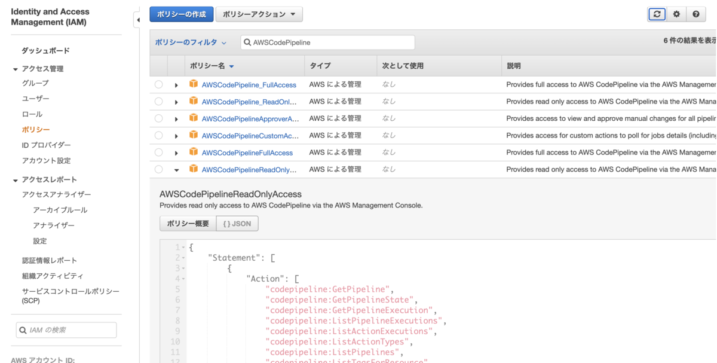
Task: Open グループ in sidebar
Action: coord(35,83)
